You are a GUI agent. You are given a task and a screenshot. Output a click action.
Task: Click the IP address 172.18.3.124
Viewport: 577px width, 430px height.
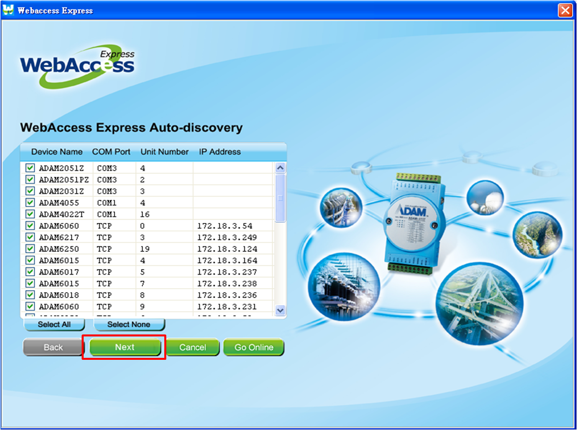pyautogui.click(x=227, y=249)
